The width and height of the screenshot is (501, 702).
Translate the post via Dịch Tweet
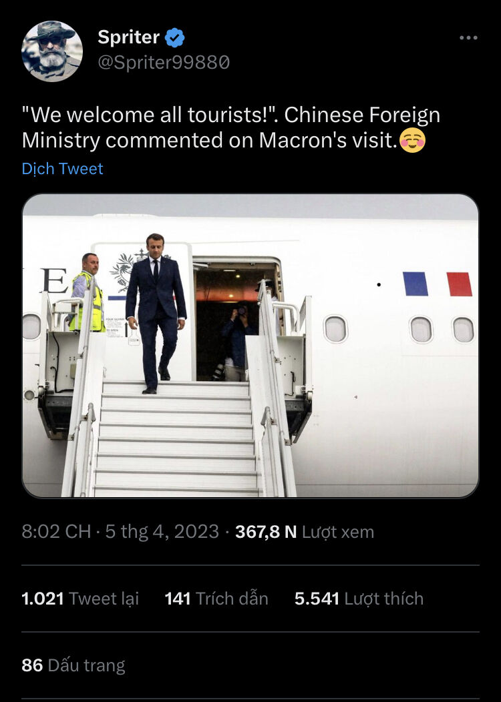pyautogui.click(x=62, y=169)
